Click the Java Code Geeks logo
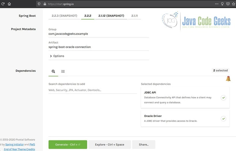The height and width of the screenshot is (151, 236). [196, 21]
